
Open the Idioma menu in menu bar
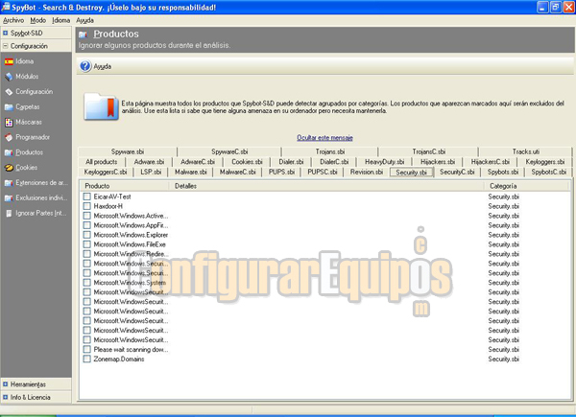coord(61,20)
